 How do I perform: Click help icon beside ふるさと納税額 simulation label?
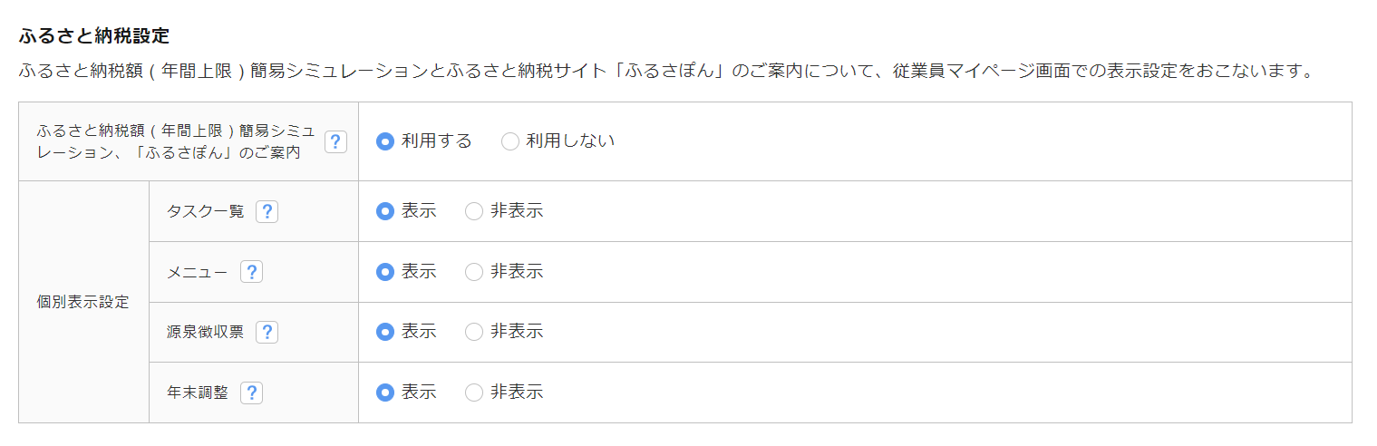336,141
